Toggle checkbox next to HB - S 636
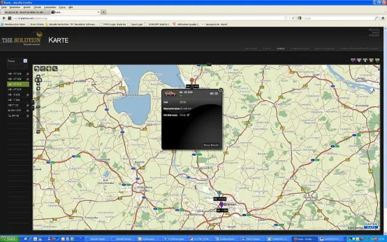The height and width of the screenshot is (242, 387). click(28, 95)
